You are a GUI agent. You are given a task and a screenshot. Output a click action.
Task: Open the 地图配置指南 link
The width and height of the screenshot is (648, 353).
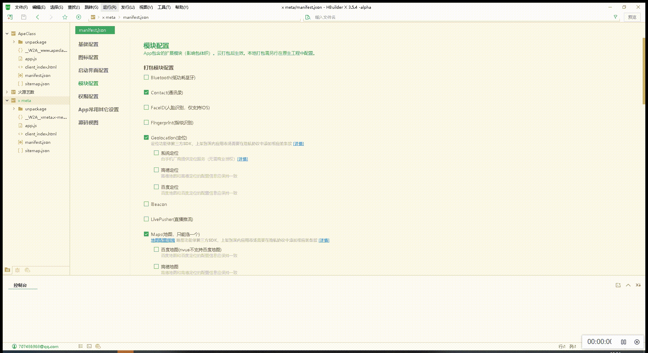coord(163,240)
